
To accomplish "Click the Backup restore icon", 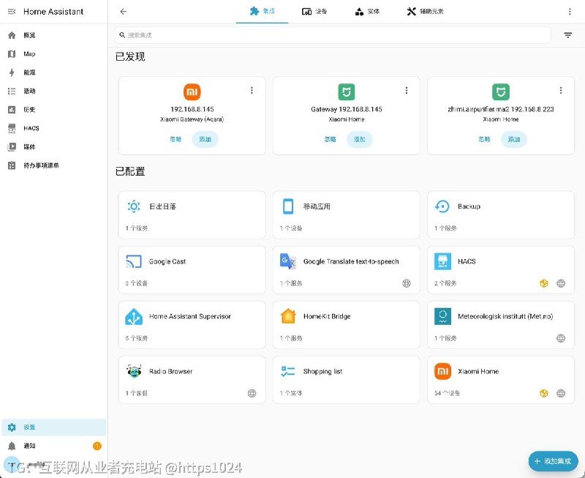I will click(442, 206).
